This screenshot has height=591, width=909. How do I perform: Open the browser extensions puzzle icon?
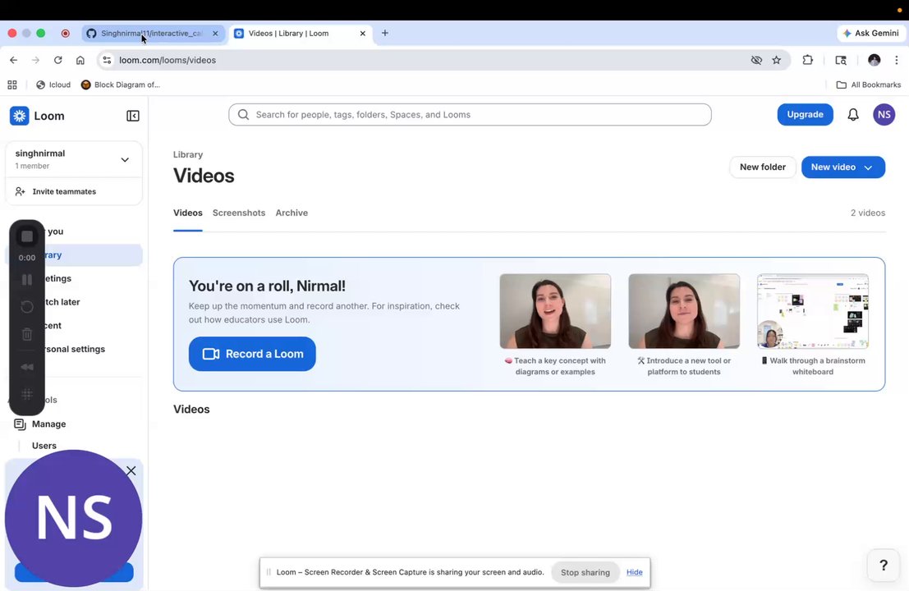click(807, 60)
